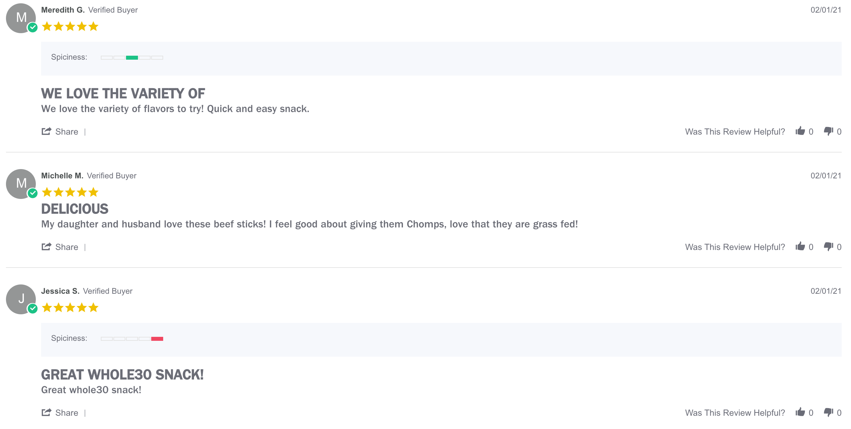Click the Great Whole30 Snack review title
The image size is (851, 429).
tap(122, 375)
